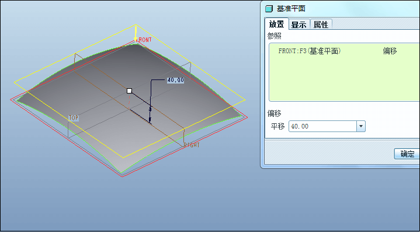Image resolution: width=420 pixels, height=232 pixels.
Task: Select the RIGHT datum plane label
Action: (192, 145)
